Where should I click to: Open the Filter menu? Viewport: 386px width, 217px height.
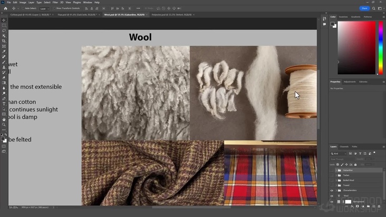point(55,2)
